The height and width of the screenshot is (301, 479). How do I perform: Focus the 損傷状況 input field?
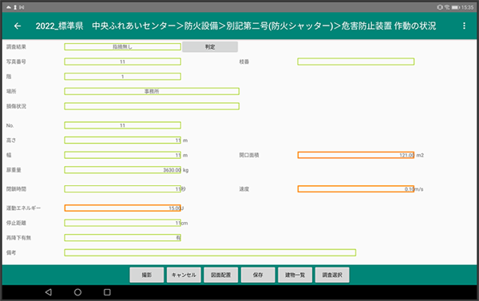[x=152, y=106]
